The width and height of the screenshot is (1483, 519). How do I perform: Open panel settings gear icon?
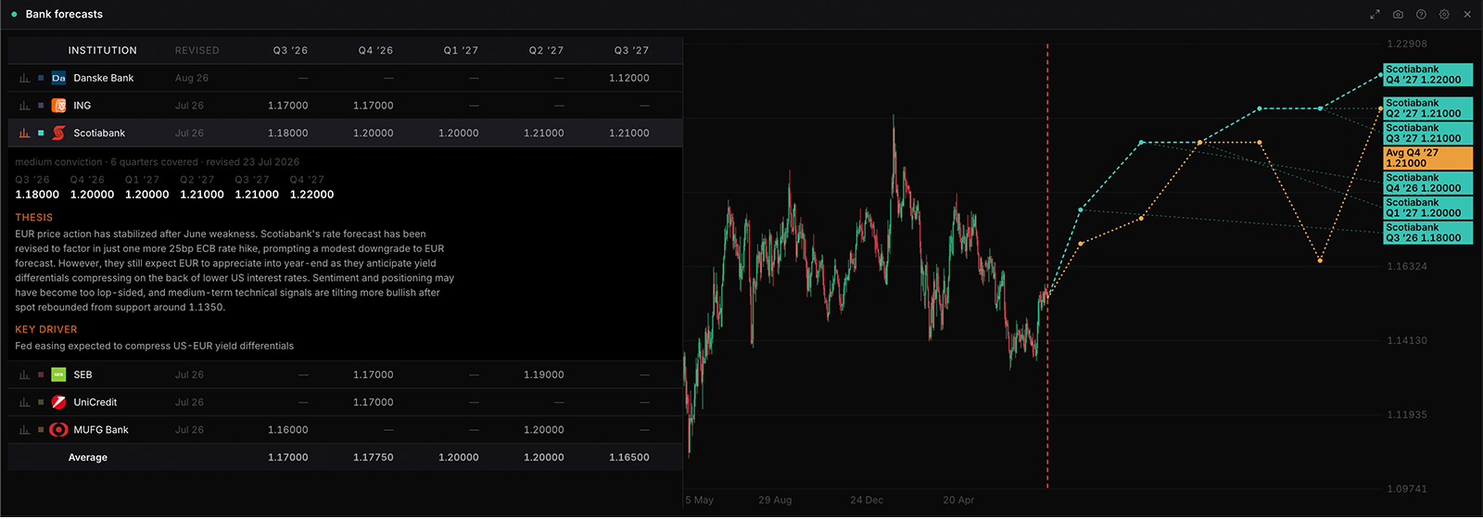[1444, 14]
